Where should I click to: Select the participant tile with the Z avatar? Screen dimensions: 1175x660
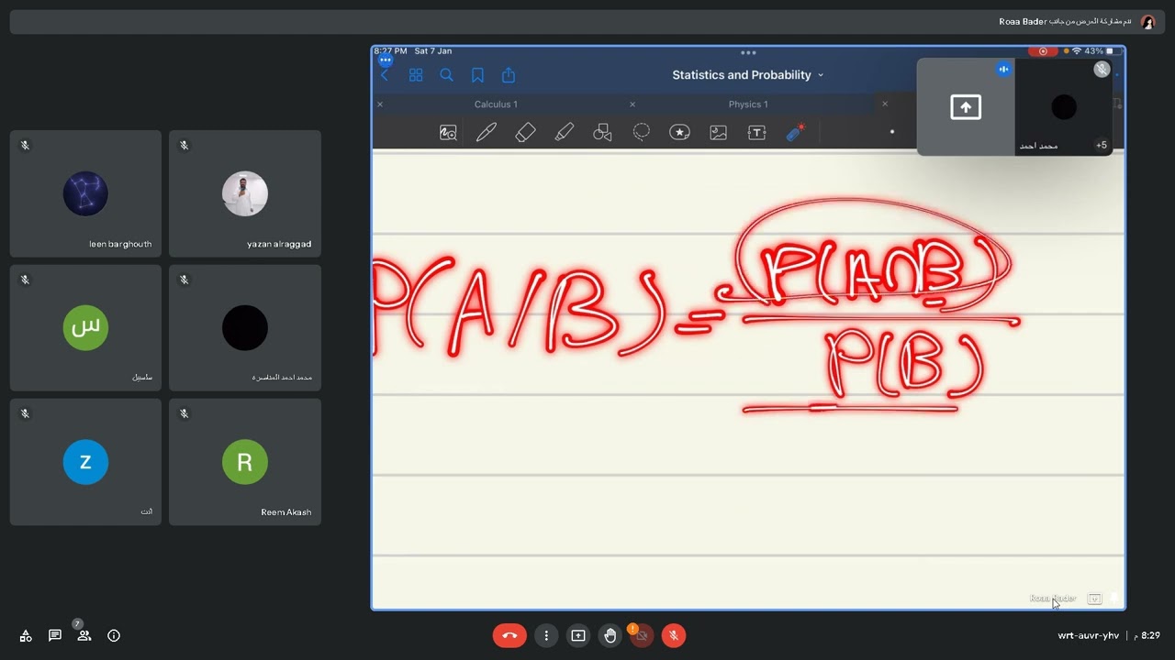click(85, 462)
